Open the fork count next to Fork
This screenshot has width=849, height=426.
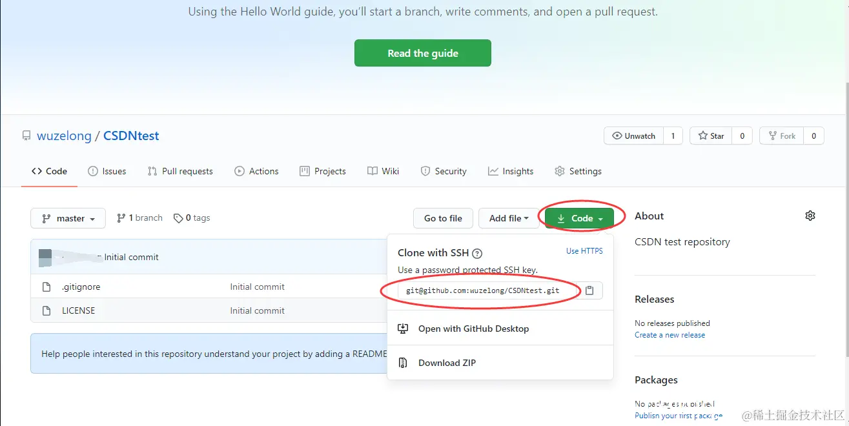pyautogui.click(x=813, y=136)
